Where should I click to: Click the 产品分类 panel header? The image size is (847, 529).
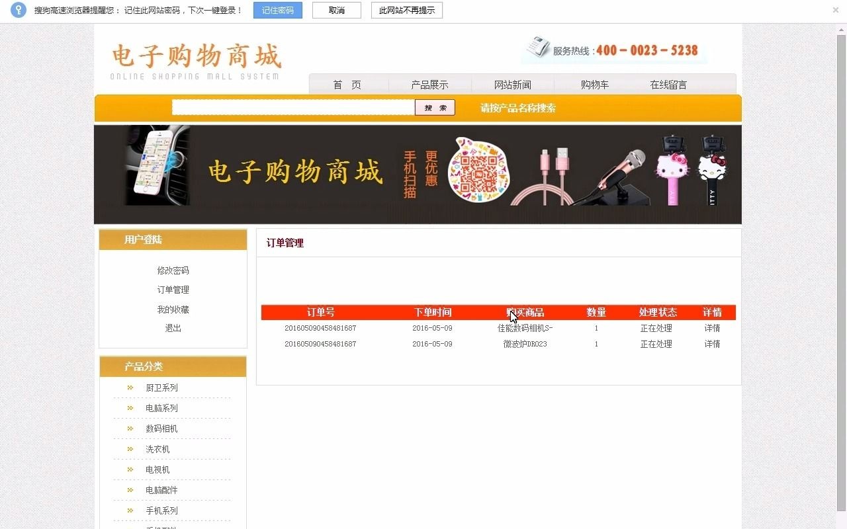point(173,366)
